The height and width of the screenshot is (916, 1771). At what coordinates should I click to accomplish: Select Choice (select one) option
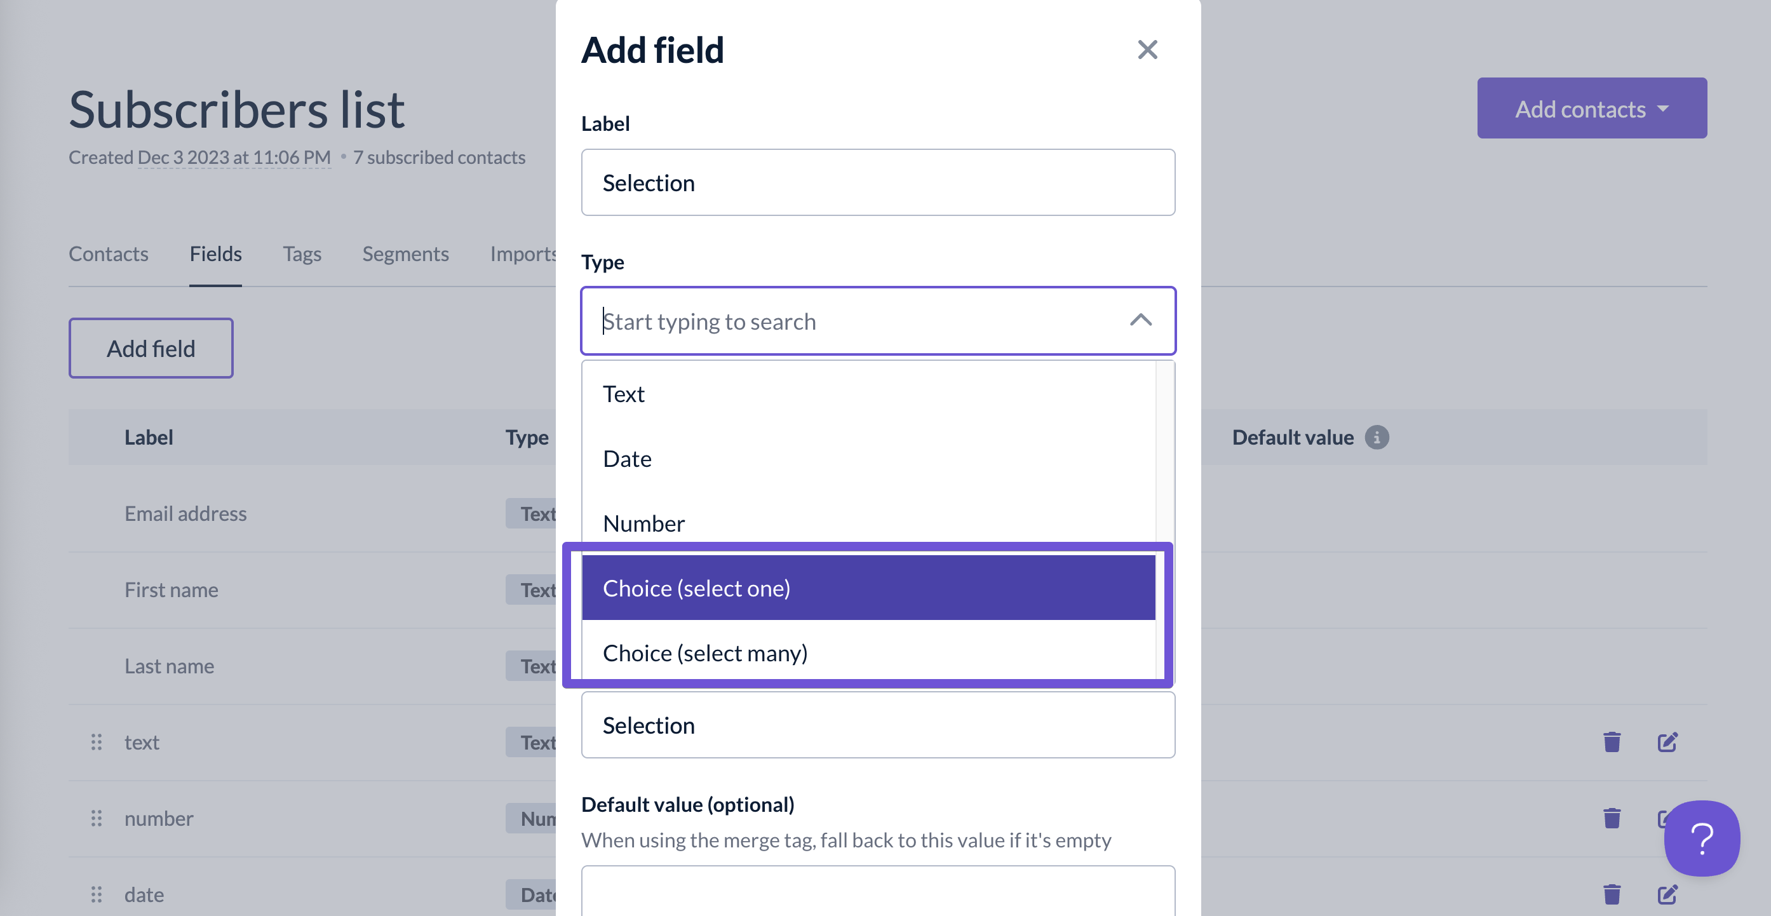[x=868, y=588]
